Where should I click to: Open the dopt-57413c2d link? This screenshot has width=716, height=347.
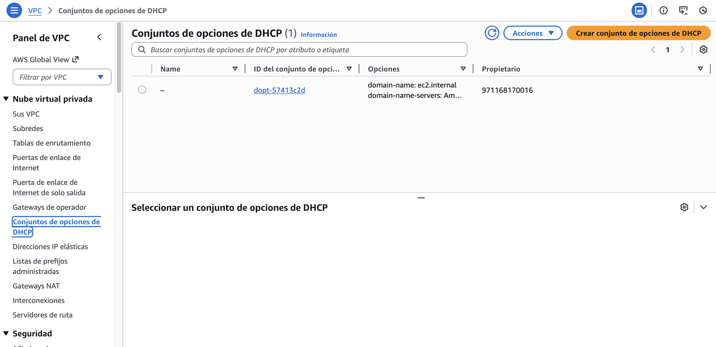(279, 90)
